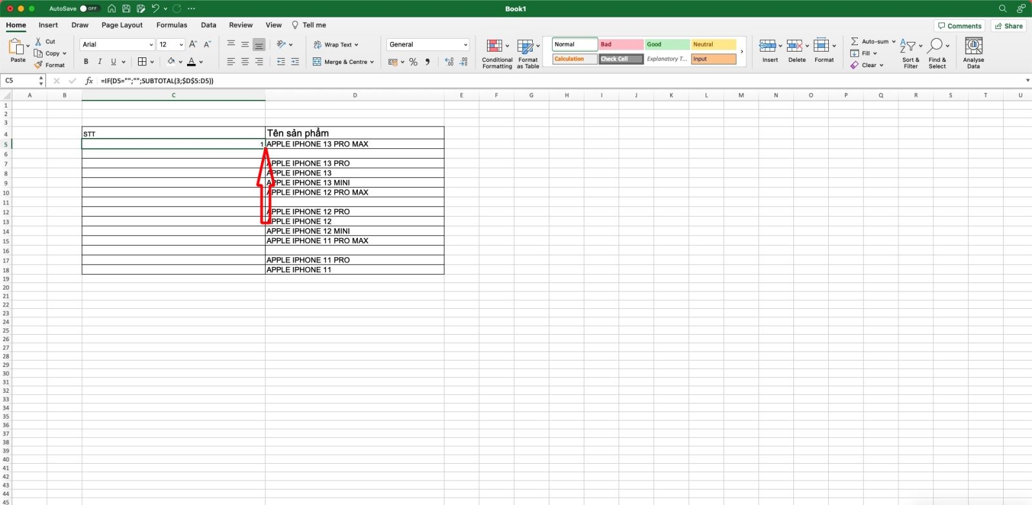Apply the Good cell style swatch

point(667,45)
